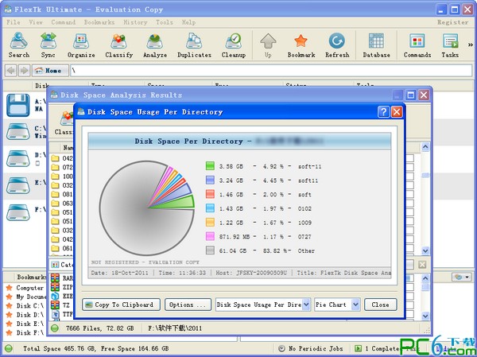Screen dimensions: 477x357
Task: Open the Bookmarks menu
Action: (x=99, y=22)
